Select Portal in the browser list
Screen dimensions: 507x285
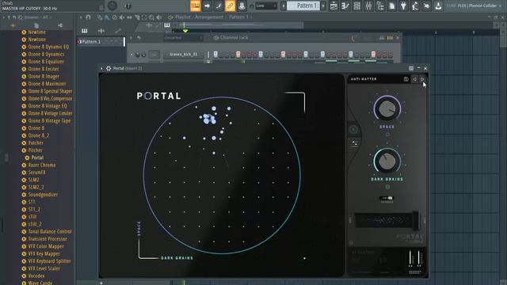pos(37,158)
